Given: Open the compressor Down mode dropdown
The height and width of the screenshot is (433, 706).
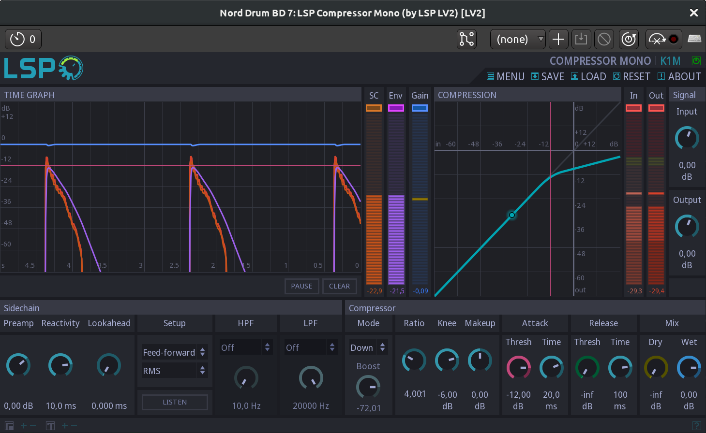Looking at the screenshot, I should tap(368, 347).
